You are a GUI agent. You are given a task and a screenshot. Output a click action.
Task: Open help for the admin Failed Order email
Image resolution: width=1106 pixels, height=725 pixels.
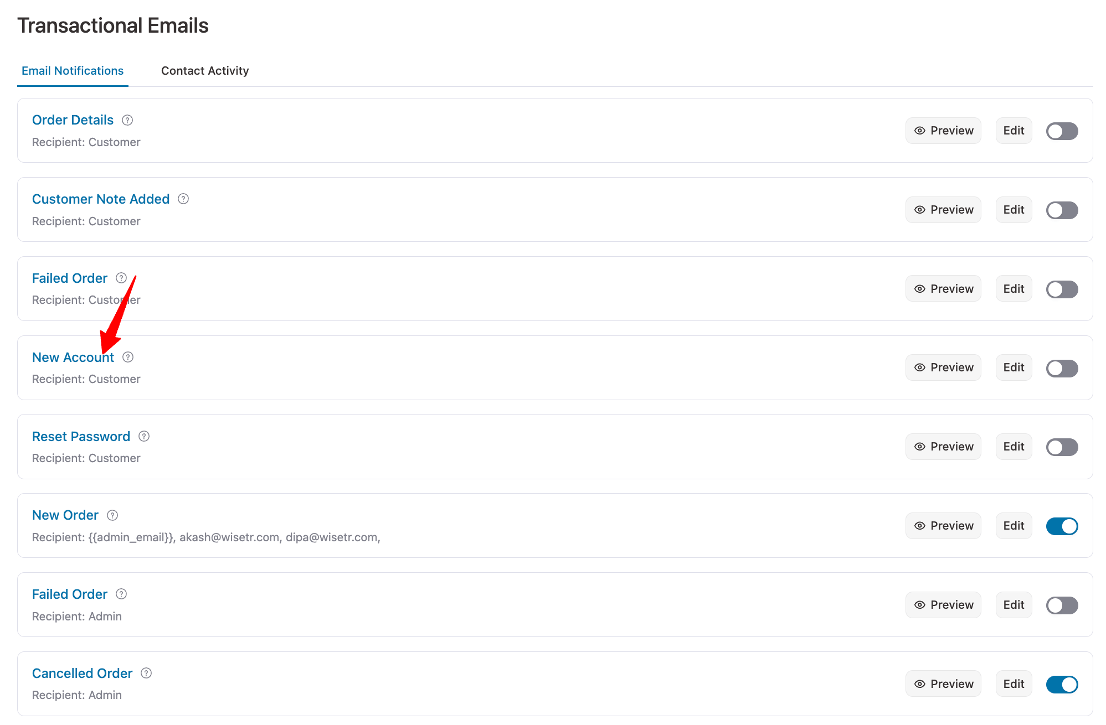click(121, 594)
